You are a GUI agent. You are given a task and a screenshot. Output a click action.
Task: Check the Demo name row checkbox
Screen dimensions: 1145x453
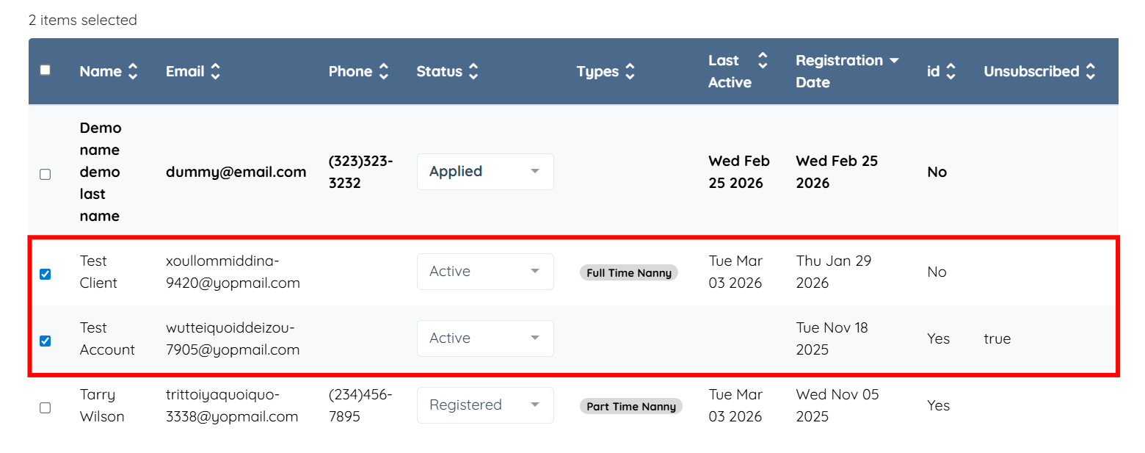[46, 174]
